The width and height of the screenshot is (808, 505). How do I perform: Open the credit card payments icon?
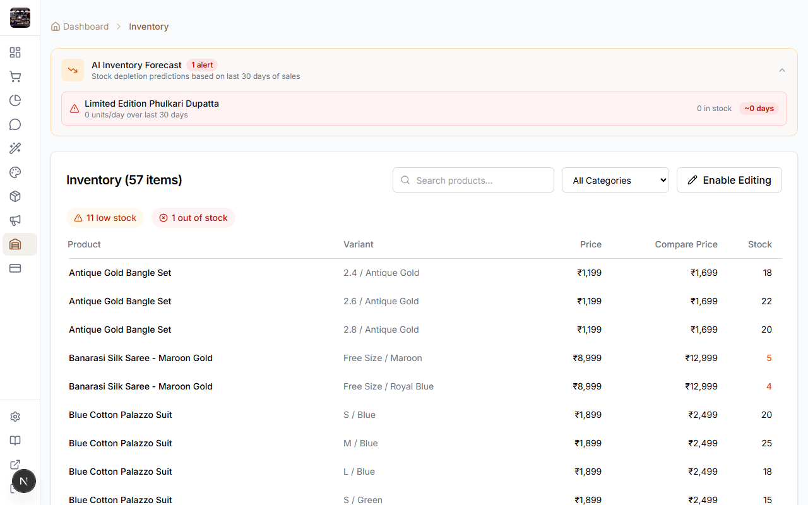point(15,268)
